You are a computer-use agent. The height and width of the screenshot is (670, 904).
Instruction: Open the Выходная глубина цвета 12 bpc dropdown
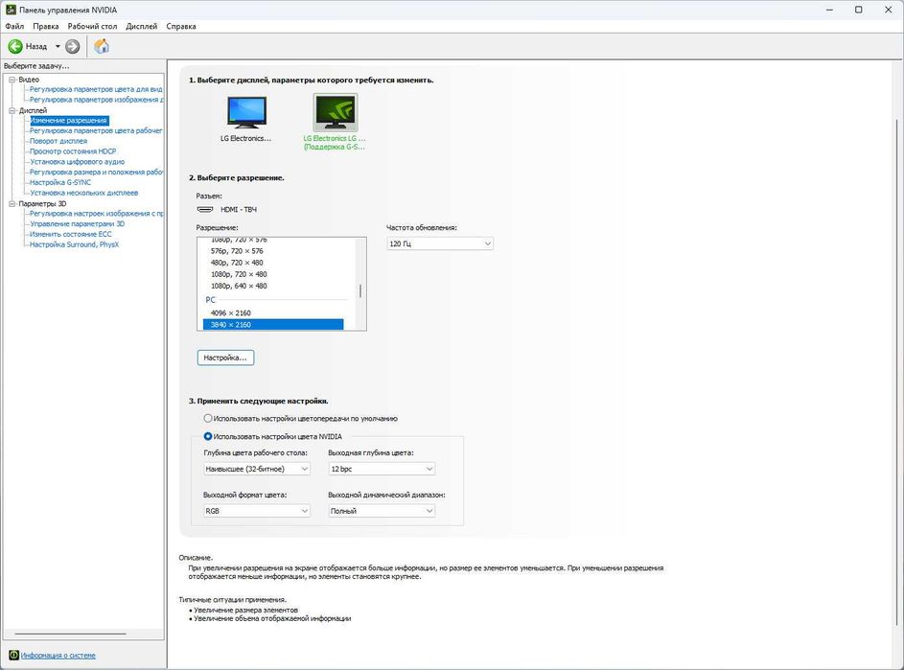[382, 470]
